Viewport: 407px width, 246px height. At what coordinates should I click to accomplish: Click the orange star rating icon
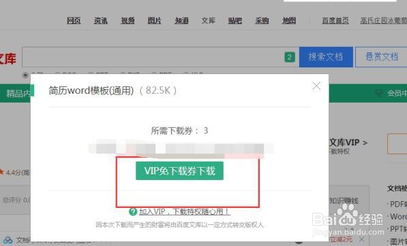[x=1, y=172]
